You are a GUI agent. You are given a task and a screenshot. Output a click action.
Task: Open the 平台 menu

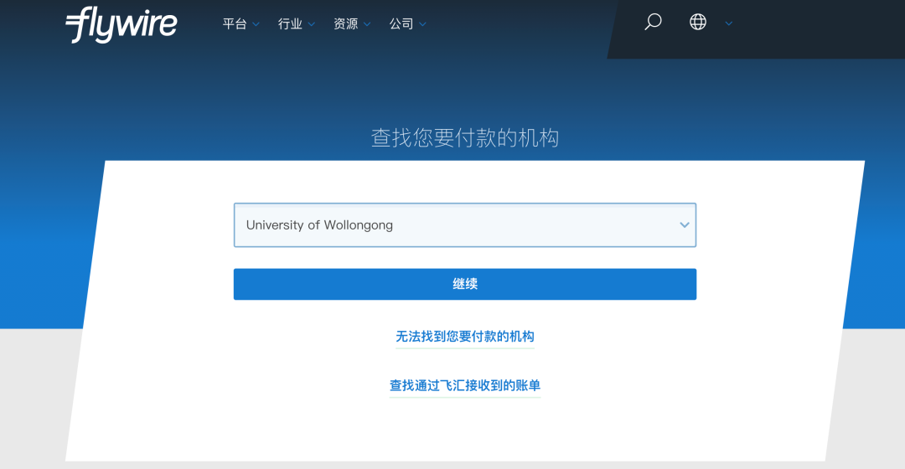(x=235, y=23)
